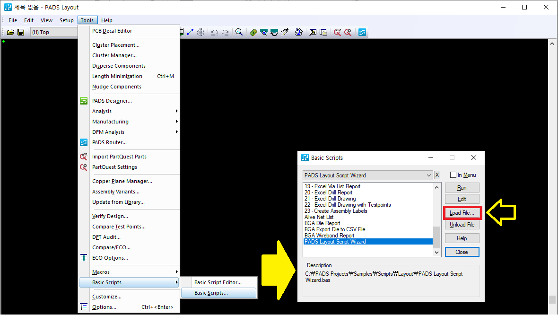Click the Basic Scripts dialog title icon
The image size is (558, 315).
tap(305, 157)
